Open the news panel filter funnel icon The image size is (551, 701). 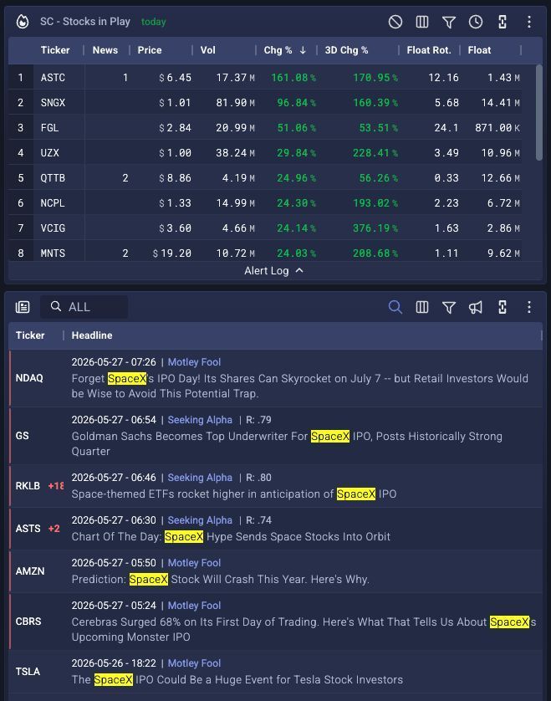coord(449,307)
